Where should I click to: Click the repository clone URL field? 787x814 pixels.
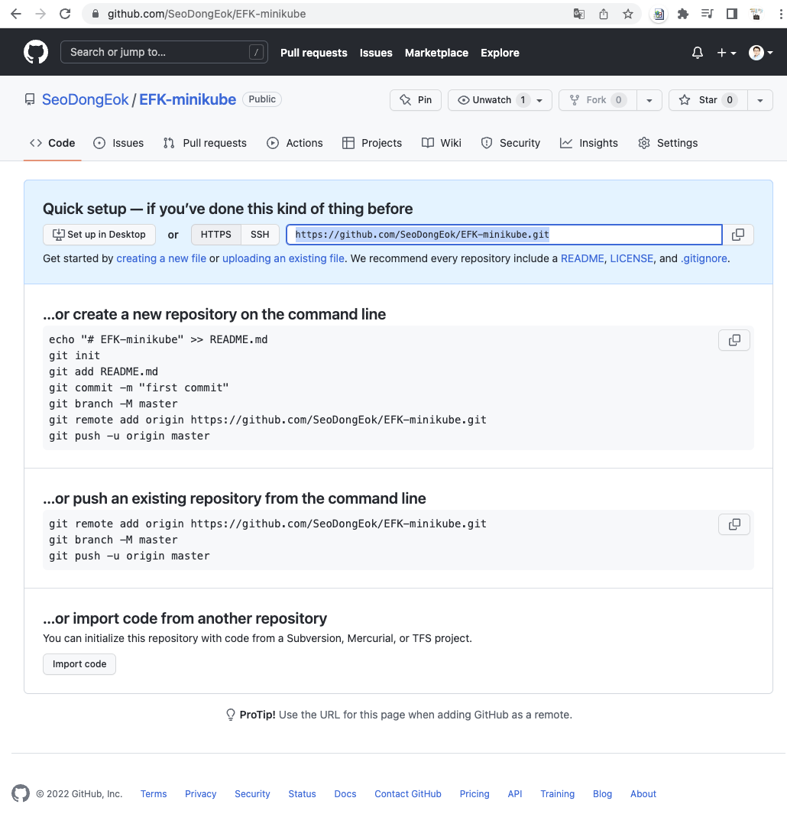pos(504,235)
